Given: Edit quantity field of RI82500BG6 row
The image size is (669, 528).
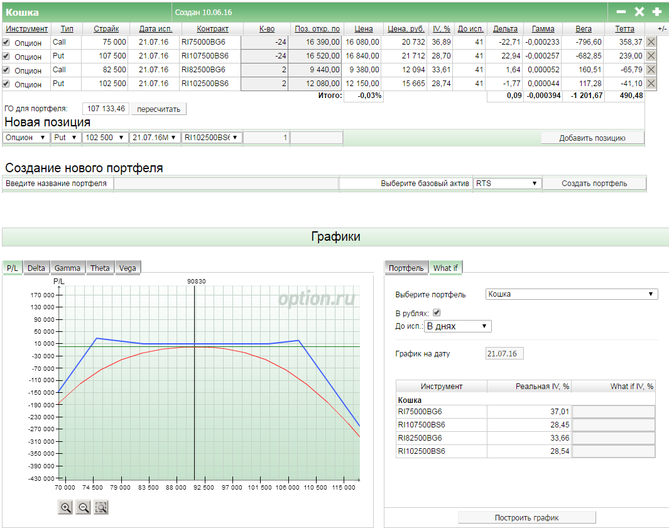Looking at the screenshot, I should click(264, 70).
